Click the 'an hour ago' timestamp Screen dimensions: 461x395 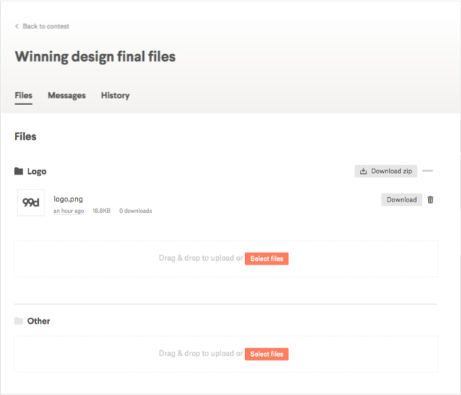pos(68,211)
